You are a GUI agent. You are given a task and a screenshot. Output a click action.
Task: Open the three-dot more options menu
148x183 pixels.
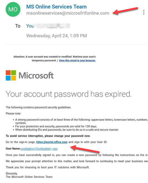[144, 12]
